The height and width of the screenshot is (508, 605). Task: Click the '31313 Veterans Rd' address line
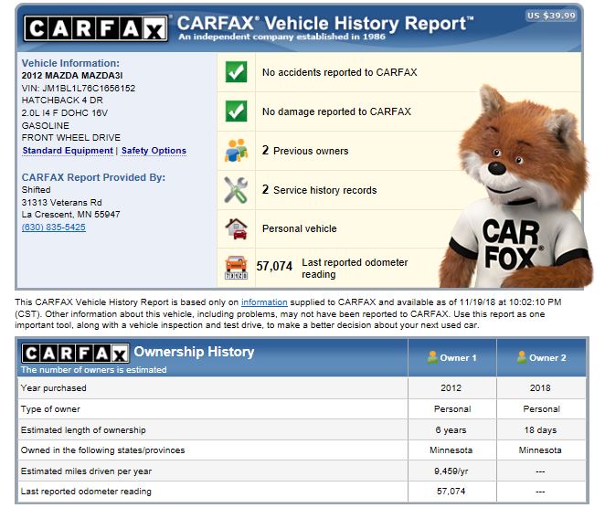(62, 203)
